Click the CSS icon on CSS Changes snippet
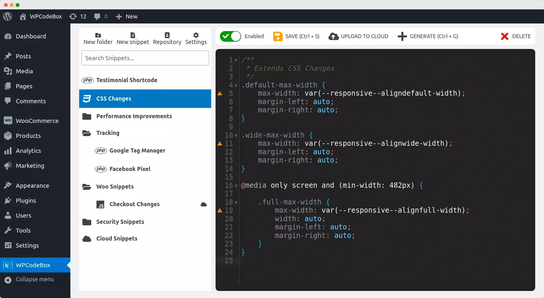Viewport: 544px width, 298px height. pos(87,99)
